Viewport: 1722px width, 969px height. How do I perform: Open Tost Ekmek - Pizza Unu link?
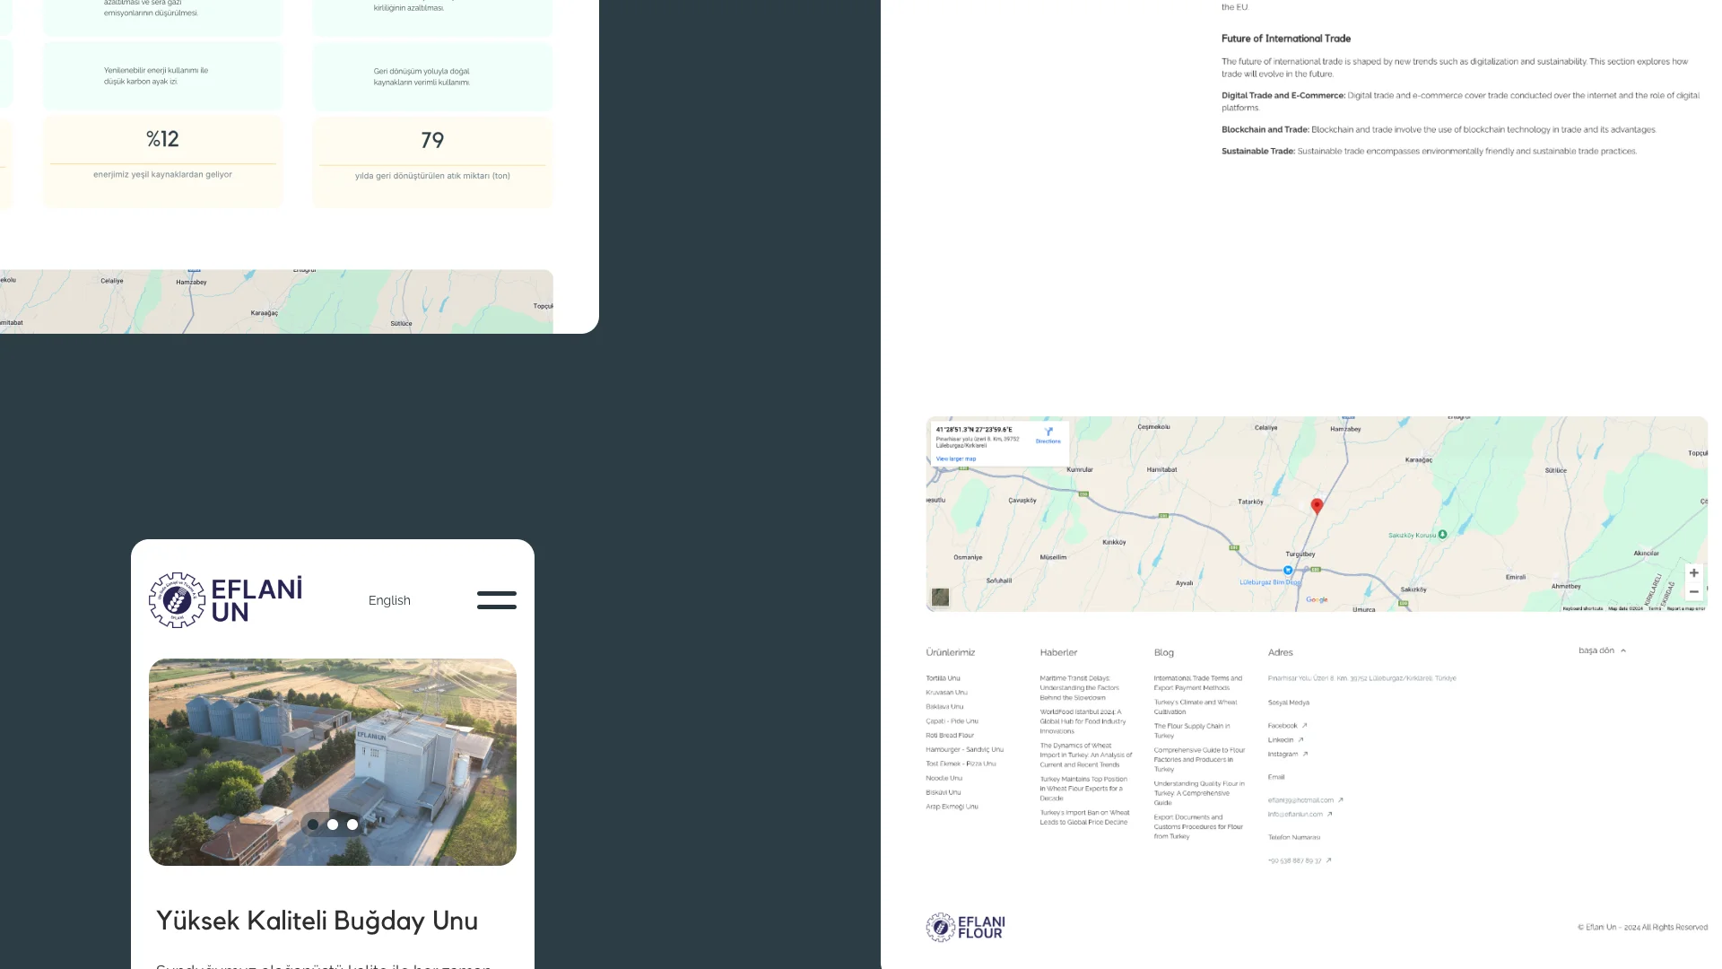961,764
